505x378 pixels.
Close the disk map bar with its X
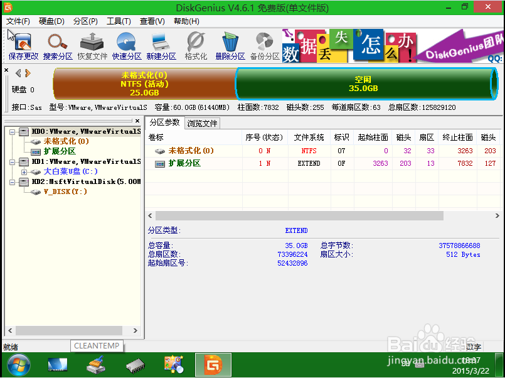(x=6, y=70)
